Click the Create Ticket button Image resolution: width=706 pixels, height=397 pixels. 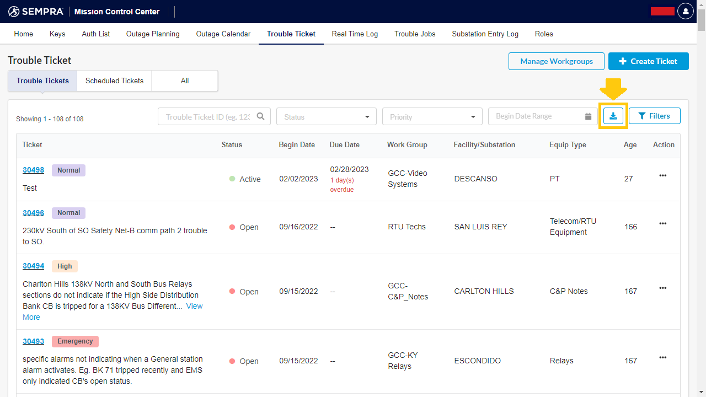point(648,61)
